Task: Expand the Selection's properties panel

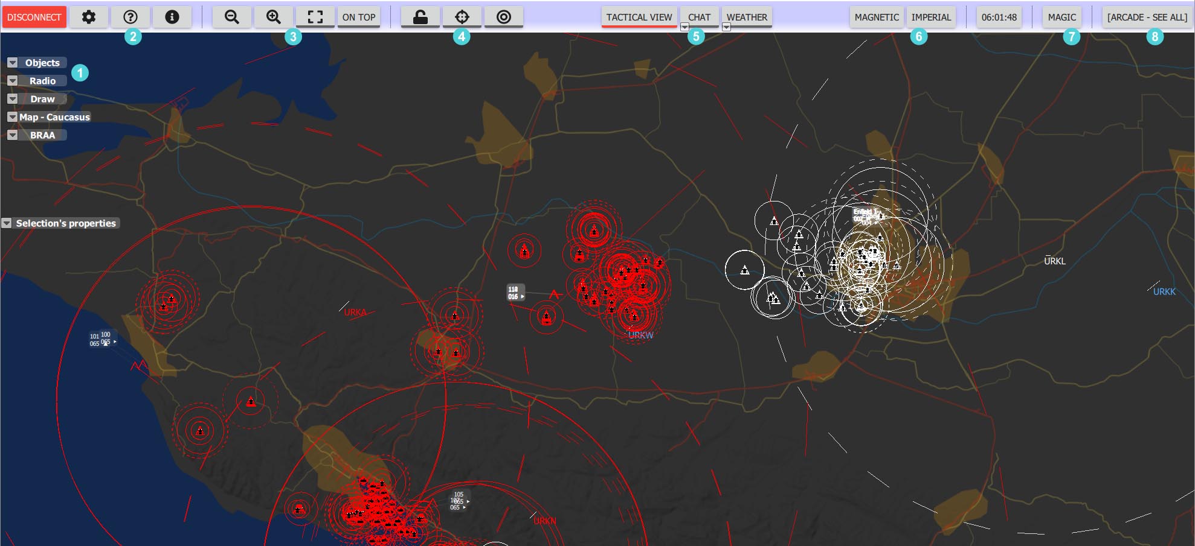Action: [x=7, y=223]
